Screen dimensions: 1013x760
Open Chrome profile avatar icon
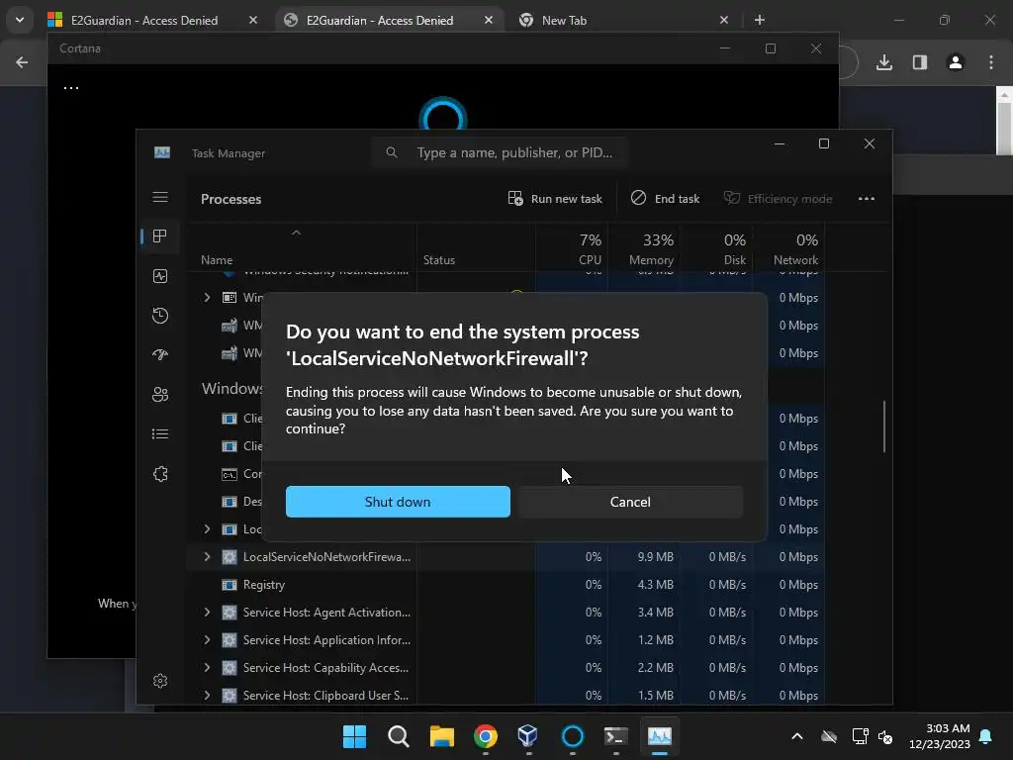(956, 62)
